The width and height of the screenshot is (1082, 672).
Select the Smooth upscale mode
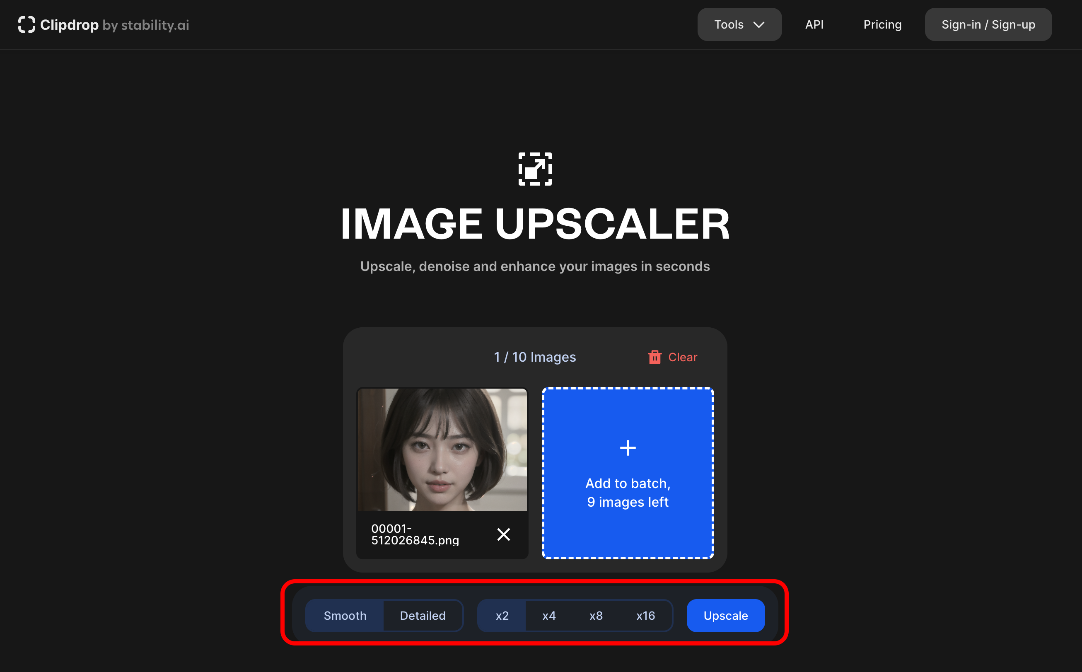pyautogui.click(x=345, y=616)
